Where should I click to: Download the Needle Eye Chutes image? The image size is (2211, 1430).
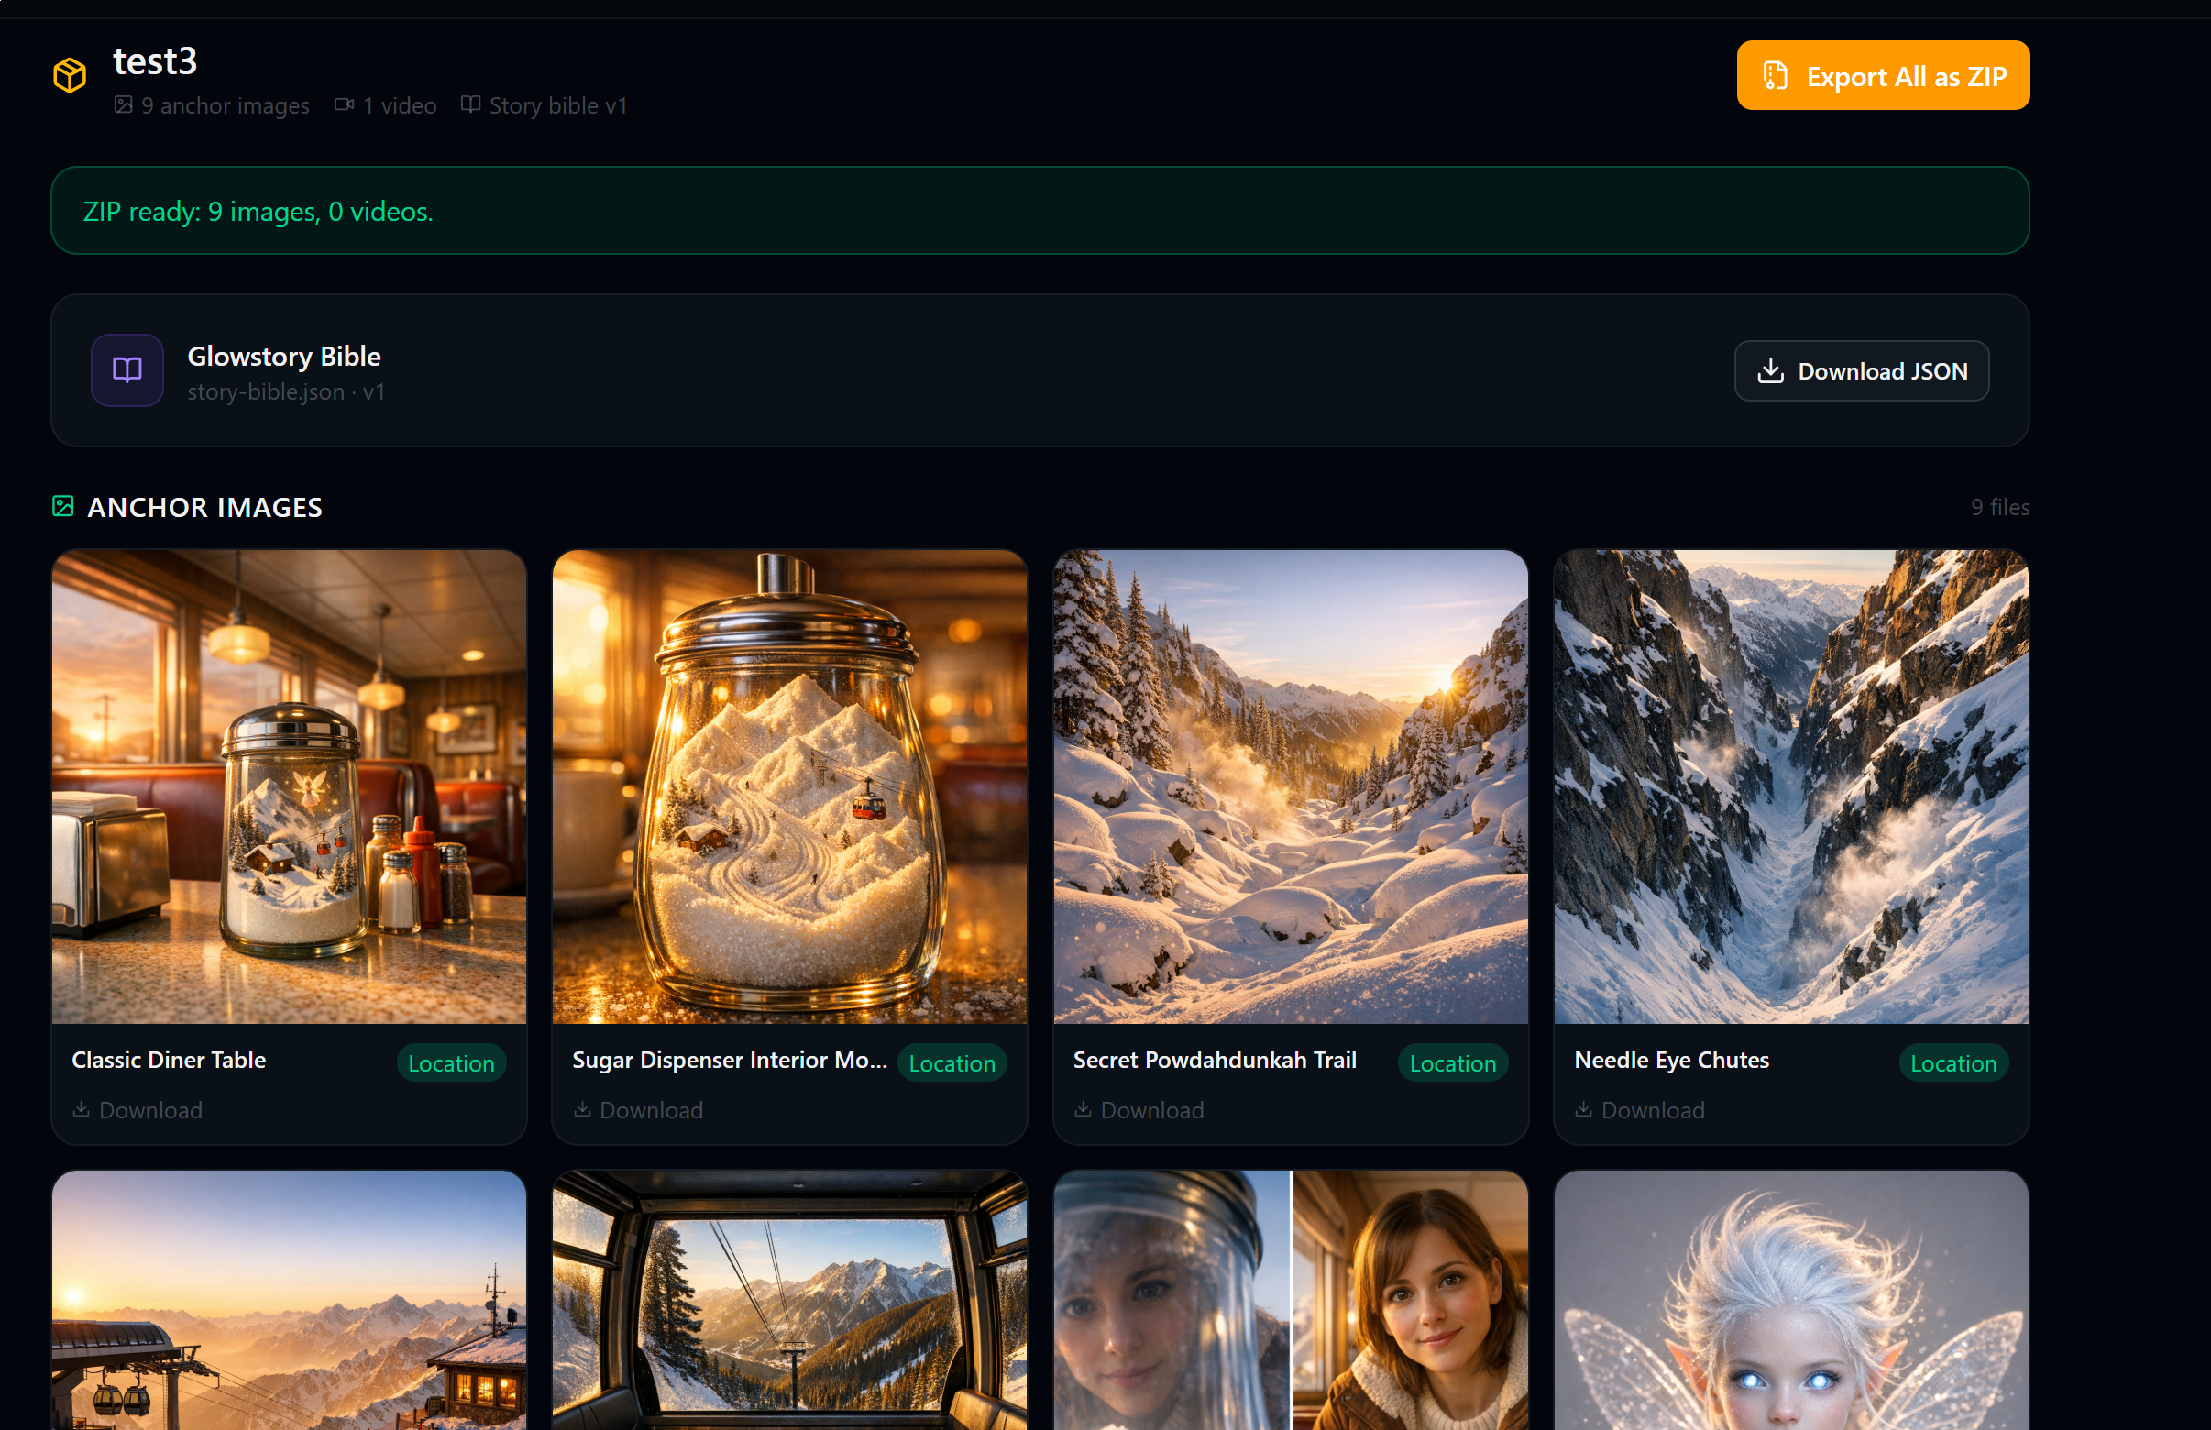coord(1639,1110)
